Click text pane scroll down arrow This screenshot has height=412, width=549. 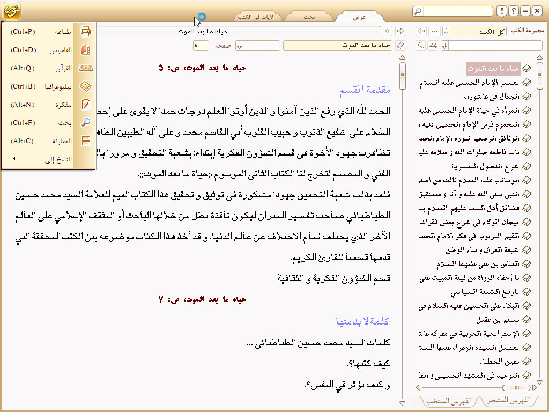(402, 403)
